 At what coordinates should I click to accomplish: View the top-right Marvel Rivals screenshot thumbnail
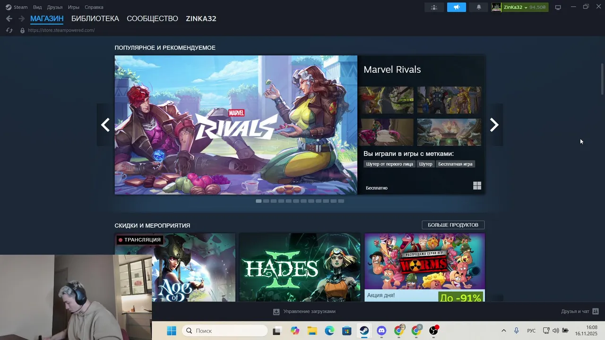(x=449, y=100)
